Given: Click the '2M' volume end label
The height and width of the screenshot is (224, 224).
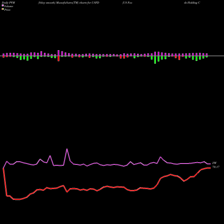Looking at the screenshot, I should [x=214, y=163].
